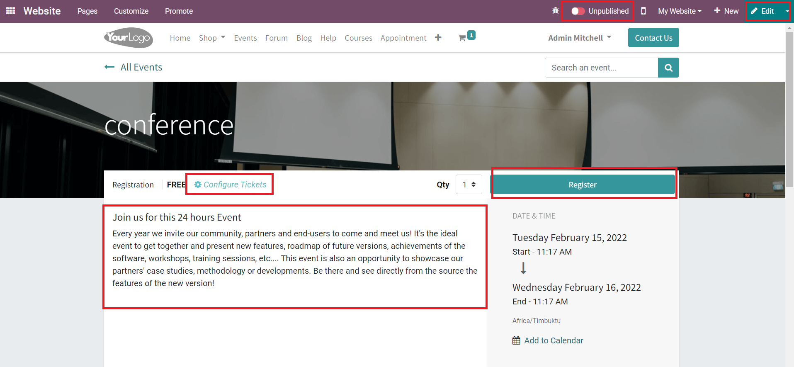Expand the Shop dropdown menu
Image resolution: width=794 pixels, height=367 pixels.
pos(212,38)
